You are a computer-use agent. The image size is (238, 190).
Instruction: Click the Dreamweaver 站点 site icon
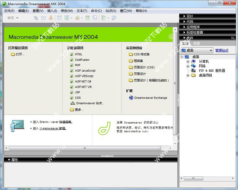72,103
